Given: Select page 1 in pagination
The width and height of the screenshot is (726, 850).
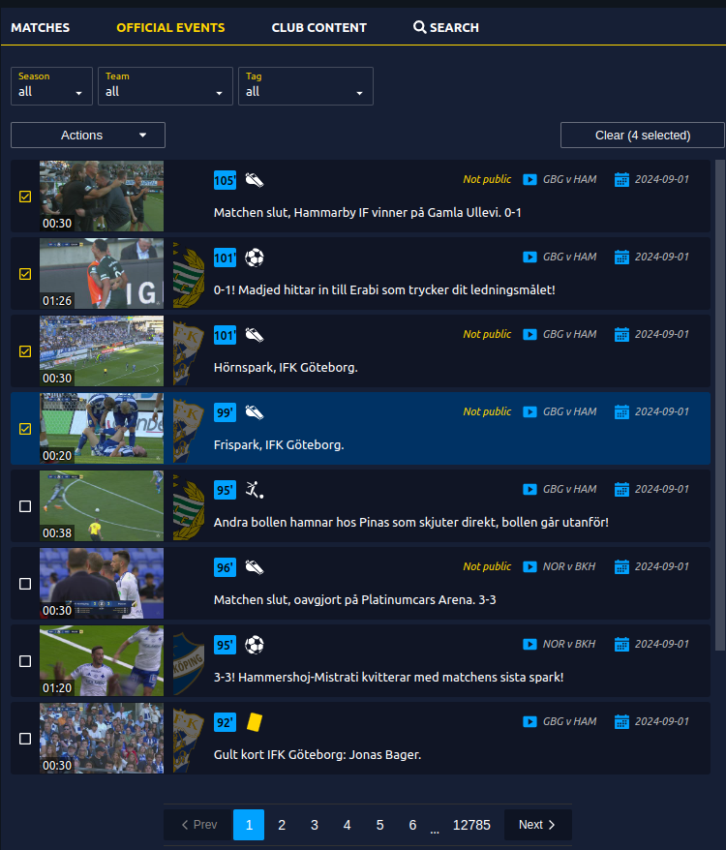Looking at the screenshot, I should point(249,825).
